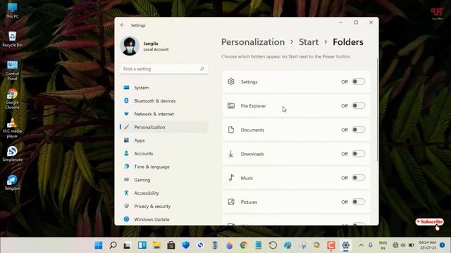Click the Documents page row icon
The image size is (451, 253).
click(x=231, y=129)
